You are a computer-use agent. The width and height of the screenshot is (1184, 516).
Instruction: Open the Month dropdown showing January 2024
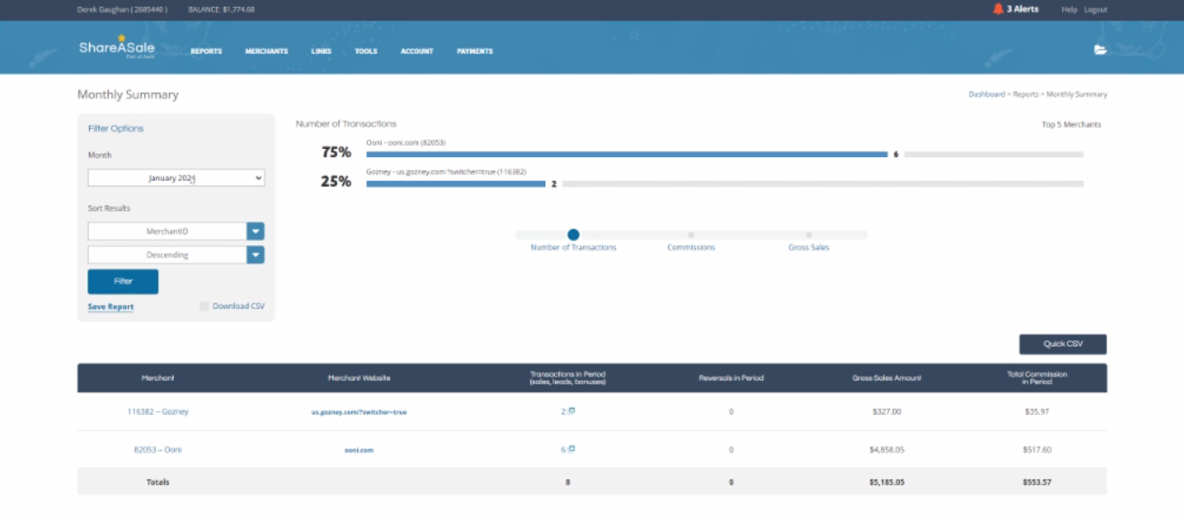click(x=176, y=178)
